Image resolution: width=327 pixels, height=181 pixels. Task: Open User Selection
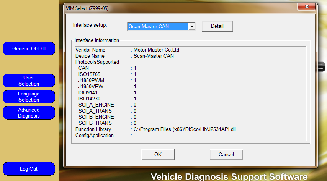click(29, 81)
